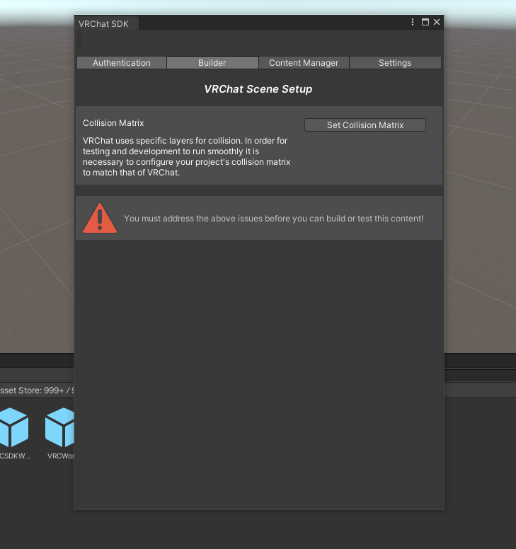This screenshot has height=549, width=516.
Task: Click the Collision Matrix label
Action: coord(113,123)
